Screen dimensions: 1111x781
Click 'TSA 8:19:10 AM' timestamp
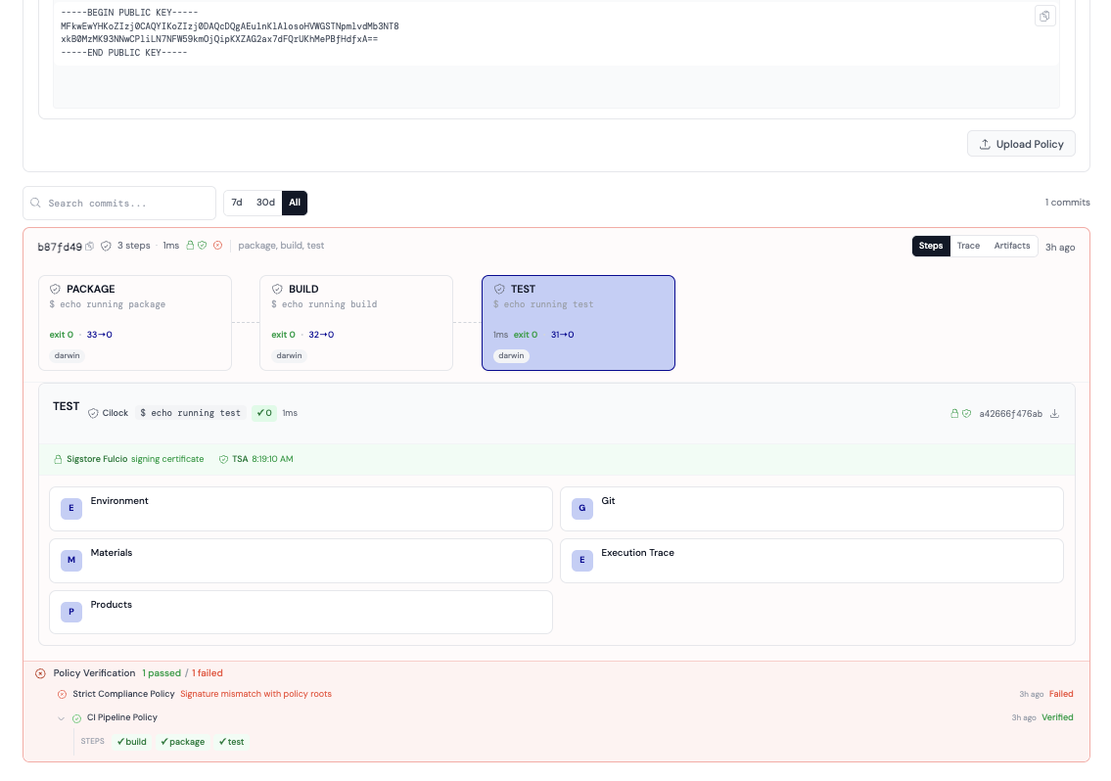point(262,459)
